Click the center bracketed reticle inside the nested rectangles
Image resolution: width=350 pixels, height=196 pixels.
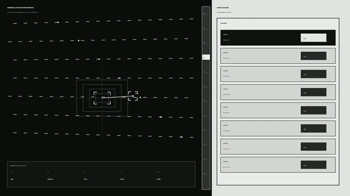102,98
